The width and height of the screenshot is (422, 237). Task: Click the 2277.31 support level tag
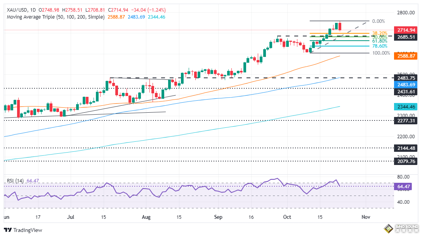click(405, 120)
